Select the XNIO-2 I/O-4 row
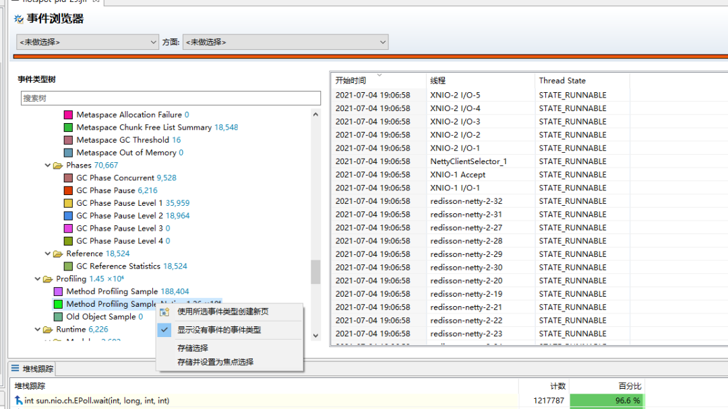The width and height of the screenshot is (728, 409). coord(529,108)
